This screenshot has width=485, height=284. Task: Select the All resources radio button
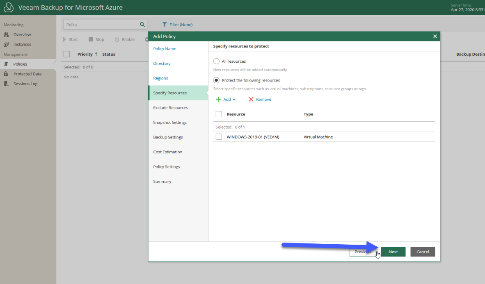click(216, 61)
